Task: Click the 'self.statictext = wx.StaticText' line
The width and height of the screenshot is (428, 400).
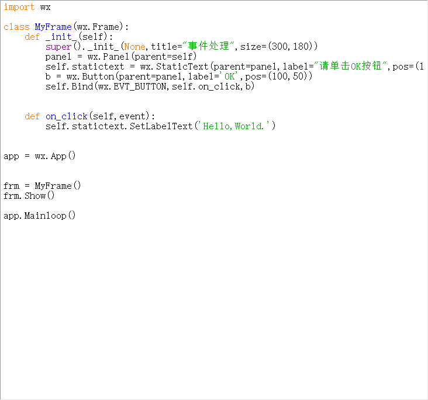Action: (x=234, y=66)
